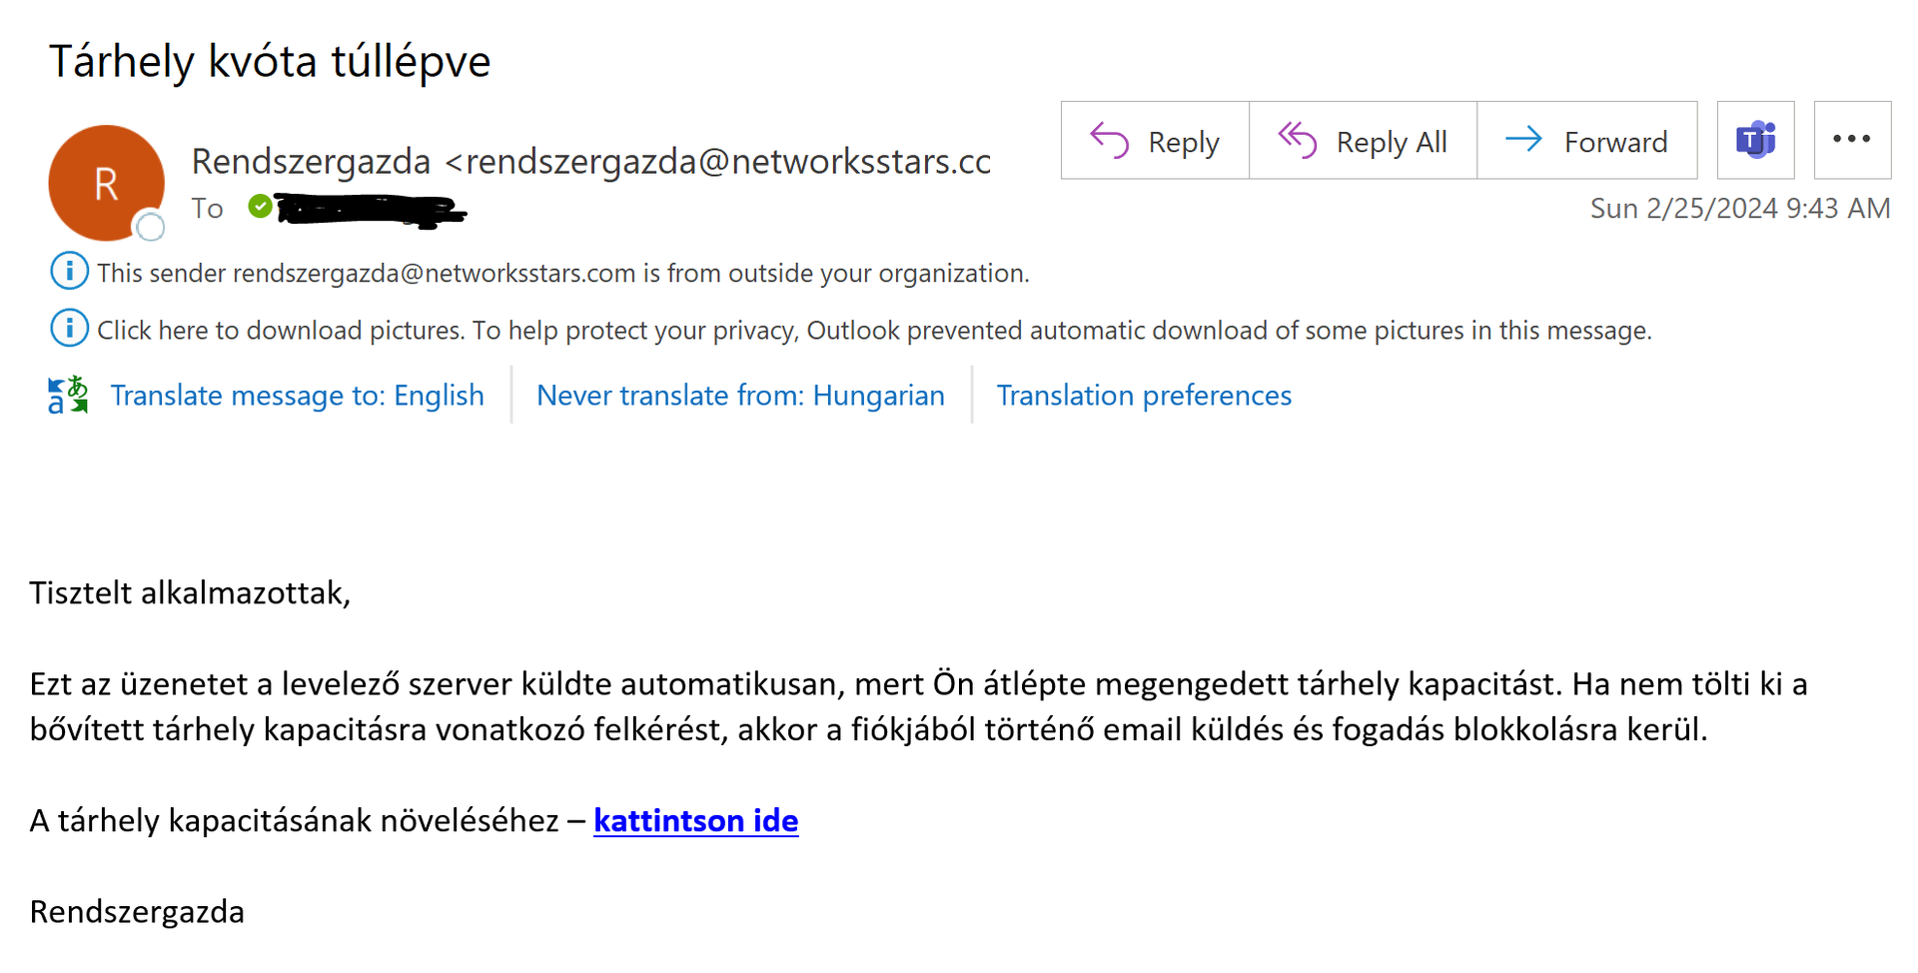
Task: Click the redacted recipient name
Action: pos(370,210)
